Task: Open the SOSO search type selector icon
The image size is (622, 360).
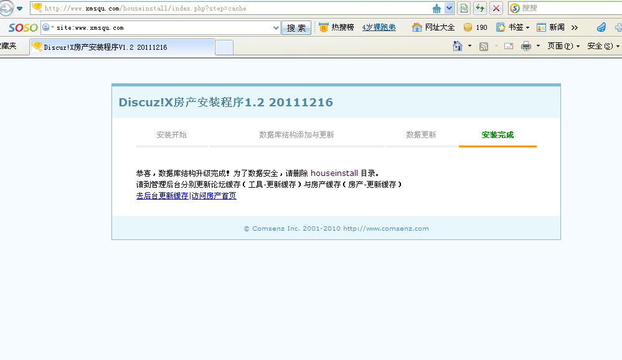Action: 47,27
